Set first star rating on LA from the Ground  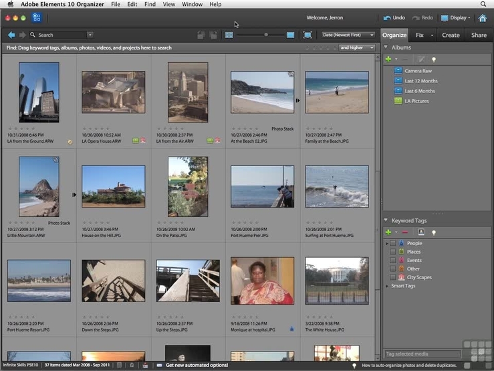(10, 129)
